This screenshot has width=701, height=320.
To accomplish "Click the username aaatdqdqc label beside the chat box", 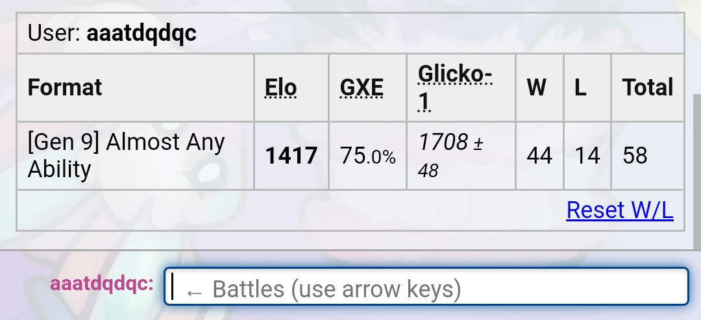I will (x=102, y=284).
